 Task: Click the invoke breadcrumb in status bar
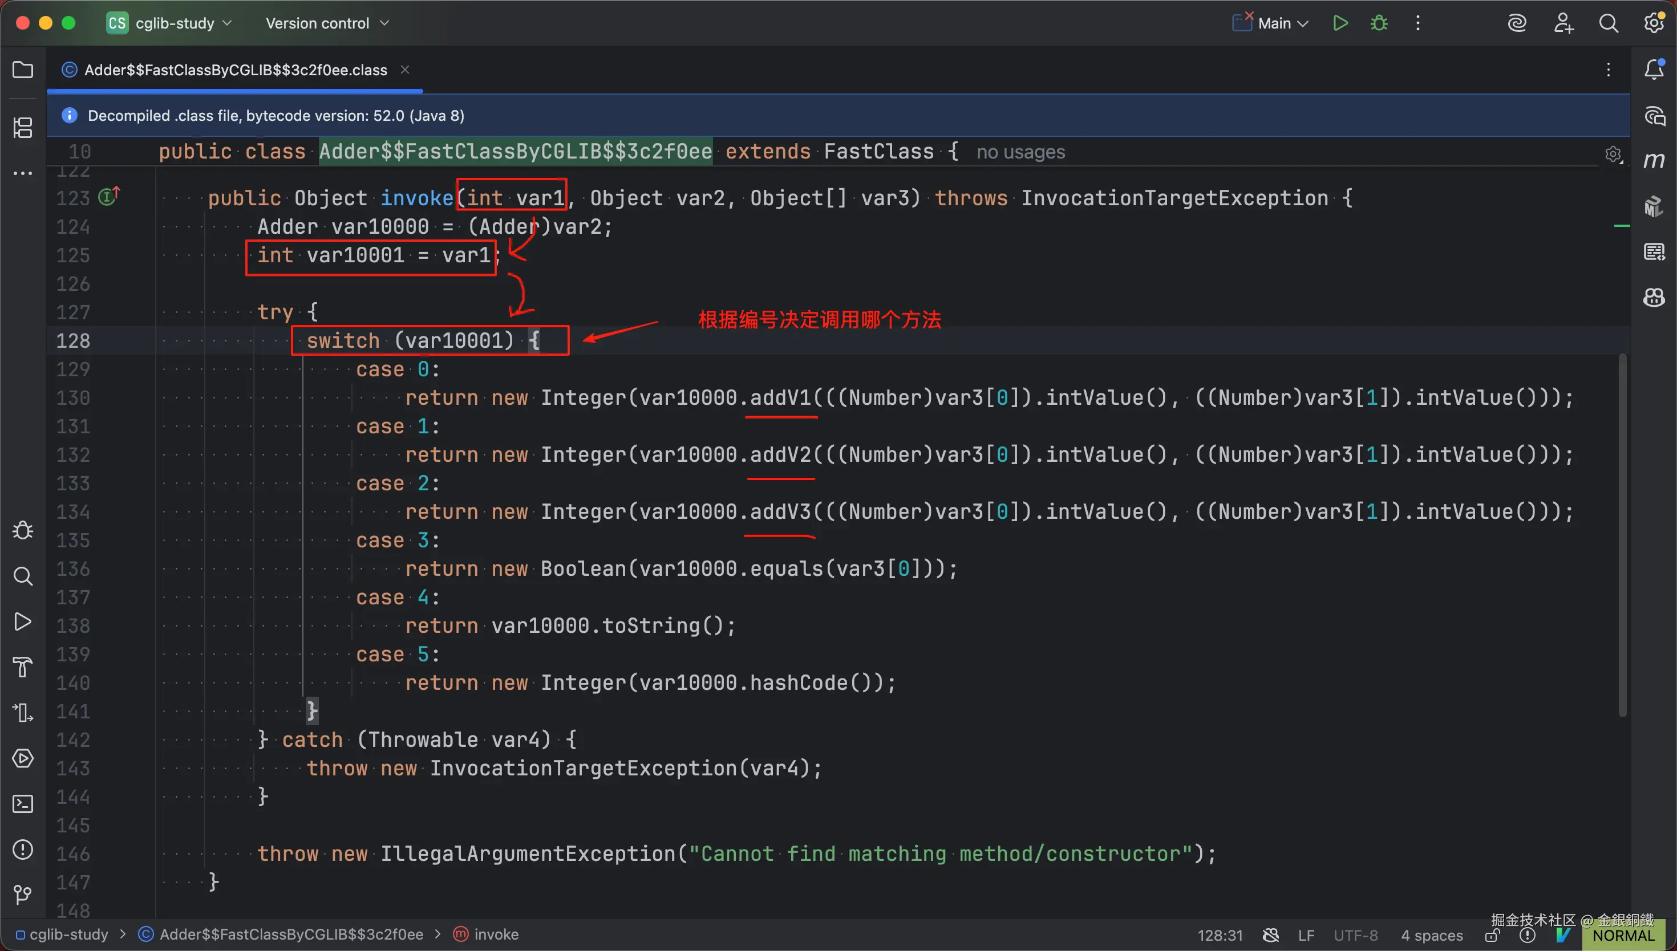pyautogui.click(x=495, y=934)
